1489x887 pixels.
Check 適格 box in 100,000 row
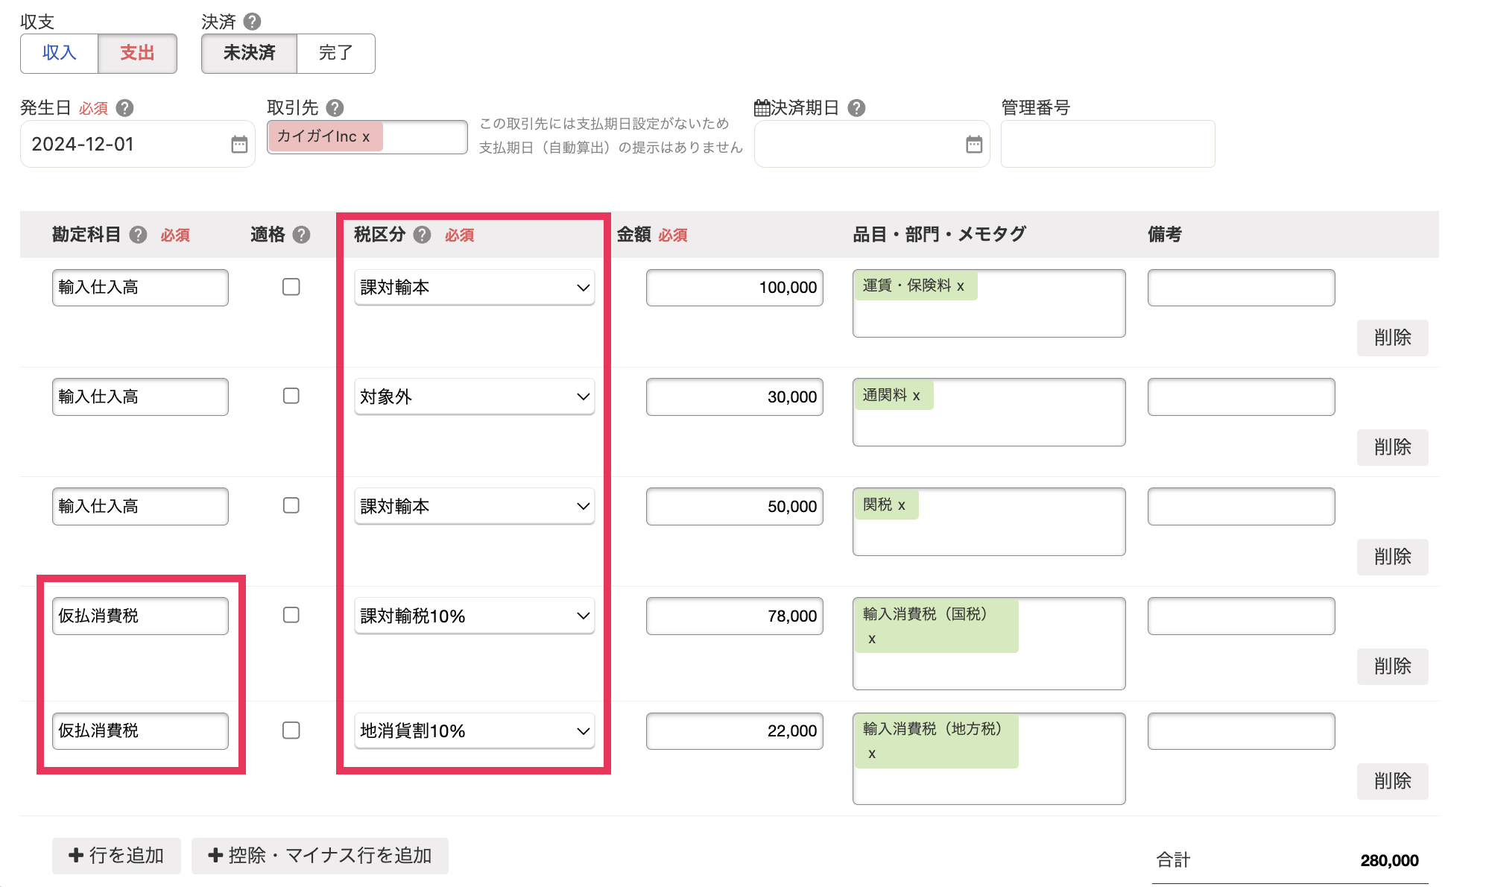[x=291, y=287]
